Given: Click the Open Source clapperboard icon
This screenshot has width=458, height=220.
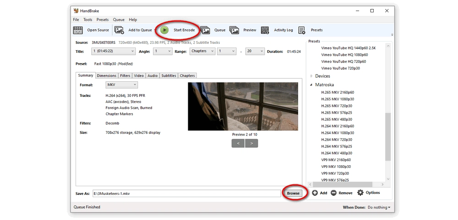Looking at the screenshot, I should coord(78,30).
